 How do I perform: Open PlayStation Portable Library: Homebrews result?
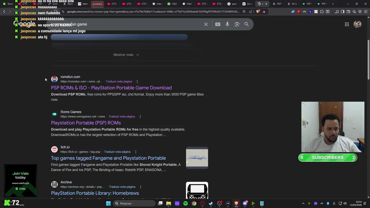(x=95, y=193)
